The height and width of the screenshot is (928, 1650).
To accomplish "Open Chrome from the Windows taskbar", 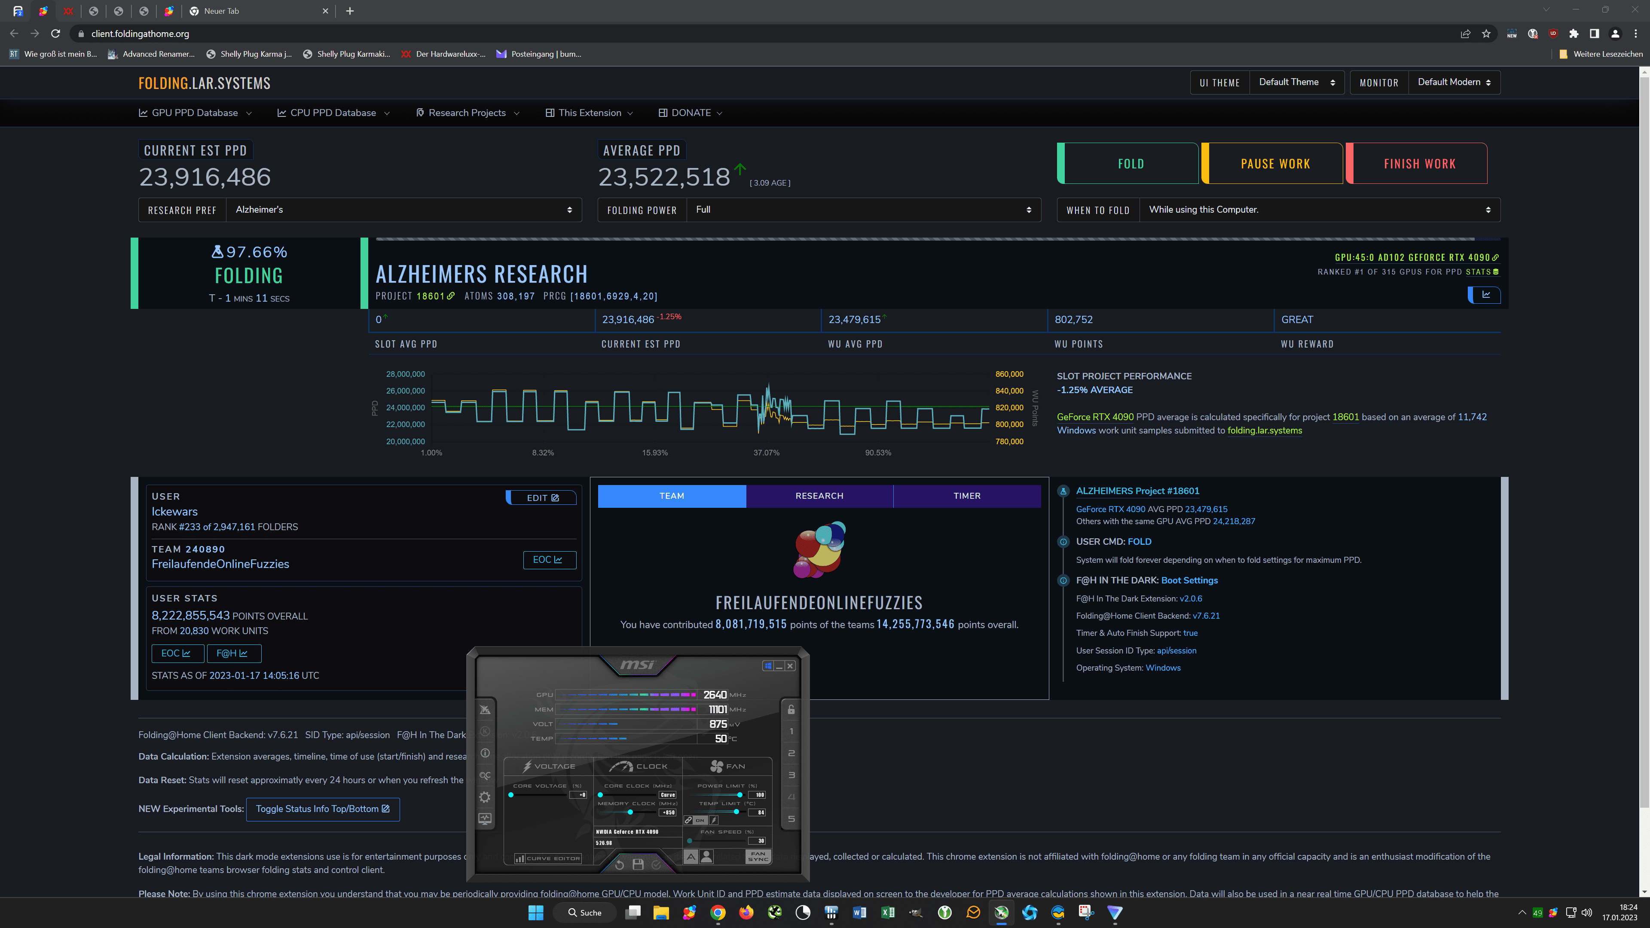I will coord(718,913).
